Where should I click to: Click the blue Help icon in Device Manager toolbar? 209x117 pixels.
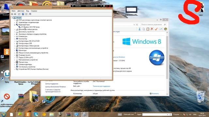pos(23,14)
